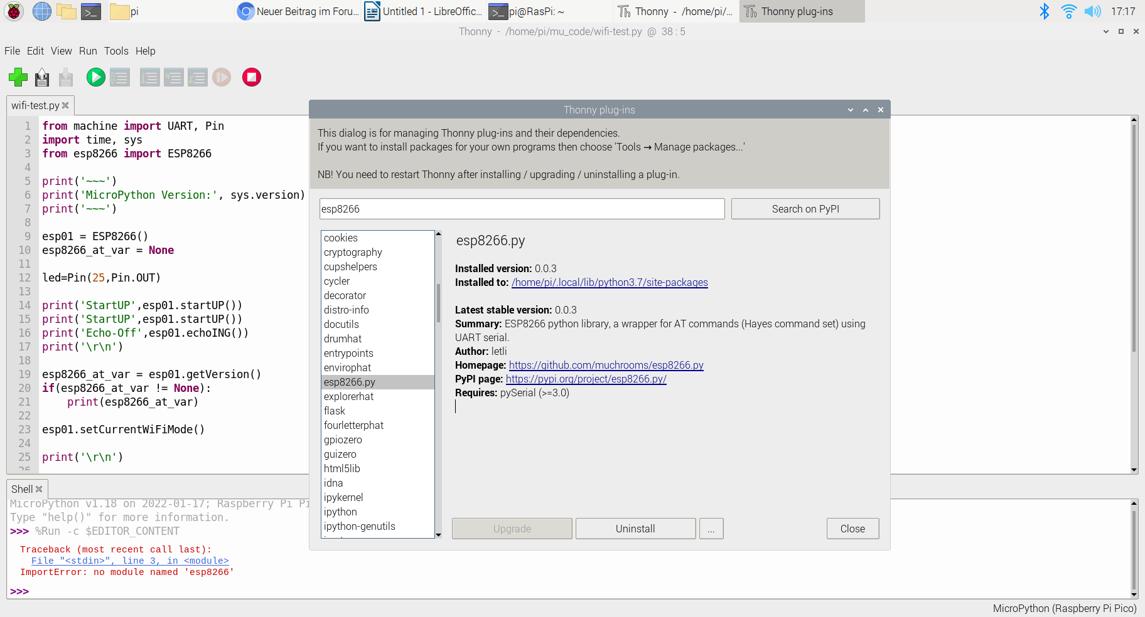Click the Debug current script icon

point(119,77)
